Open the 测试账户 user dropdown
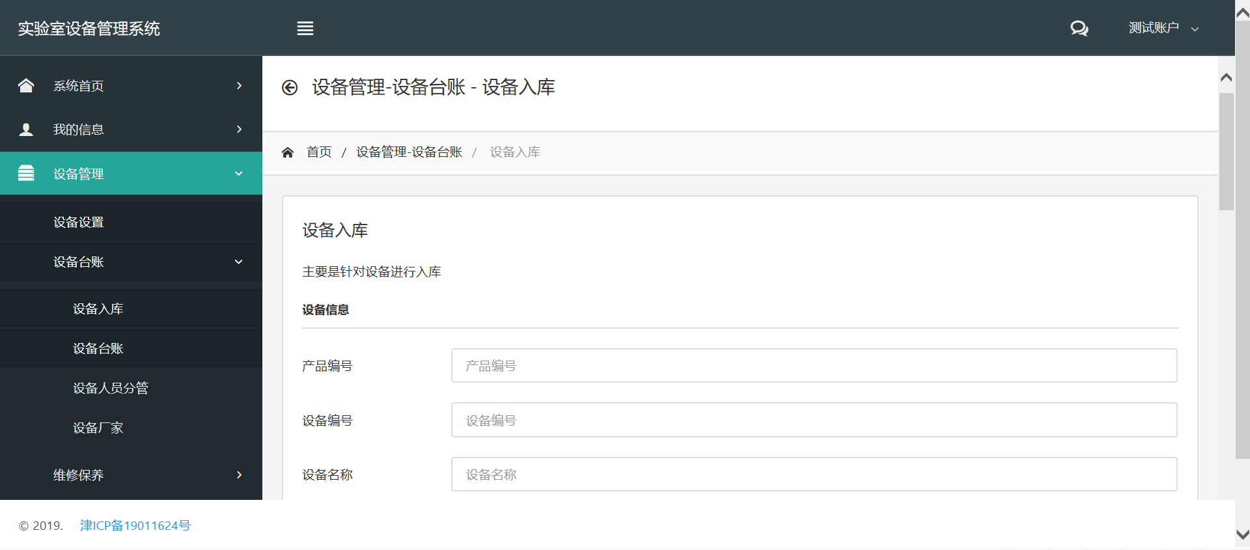The image size is (1250, 550). [x=1163, y=28]
